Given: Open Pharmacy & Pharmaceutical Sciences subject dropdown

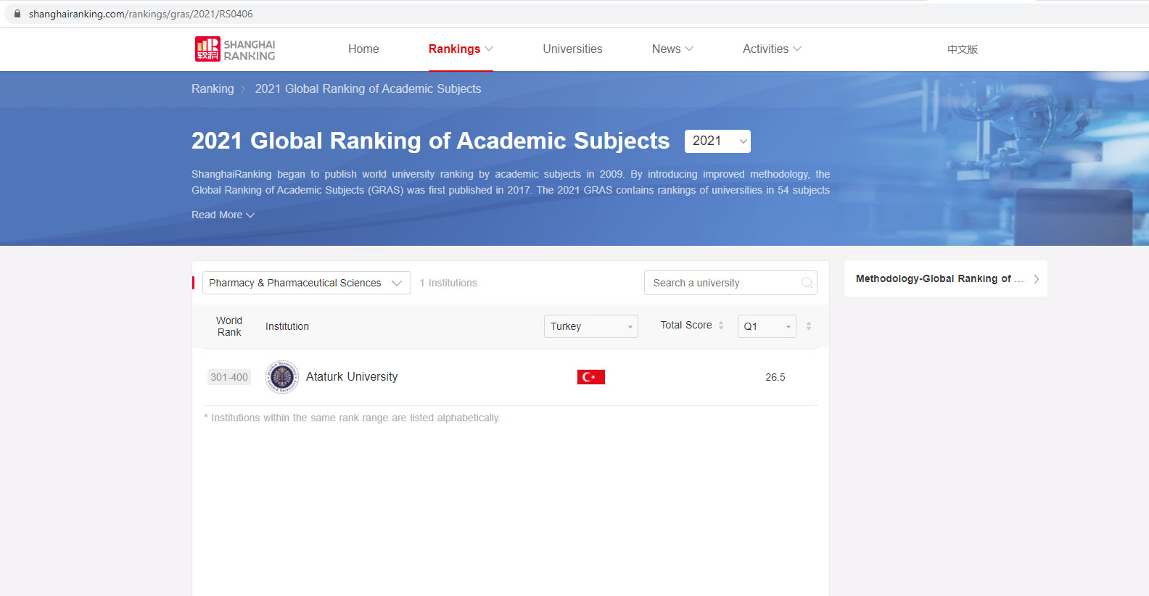Looking at the screenshot, I should coord(306,283).
